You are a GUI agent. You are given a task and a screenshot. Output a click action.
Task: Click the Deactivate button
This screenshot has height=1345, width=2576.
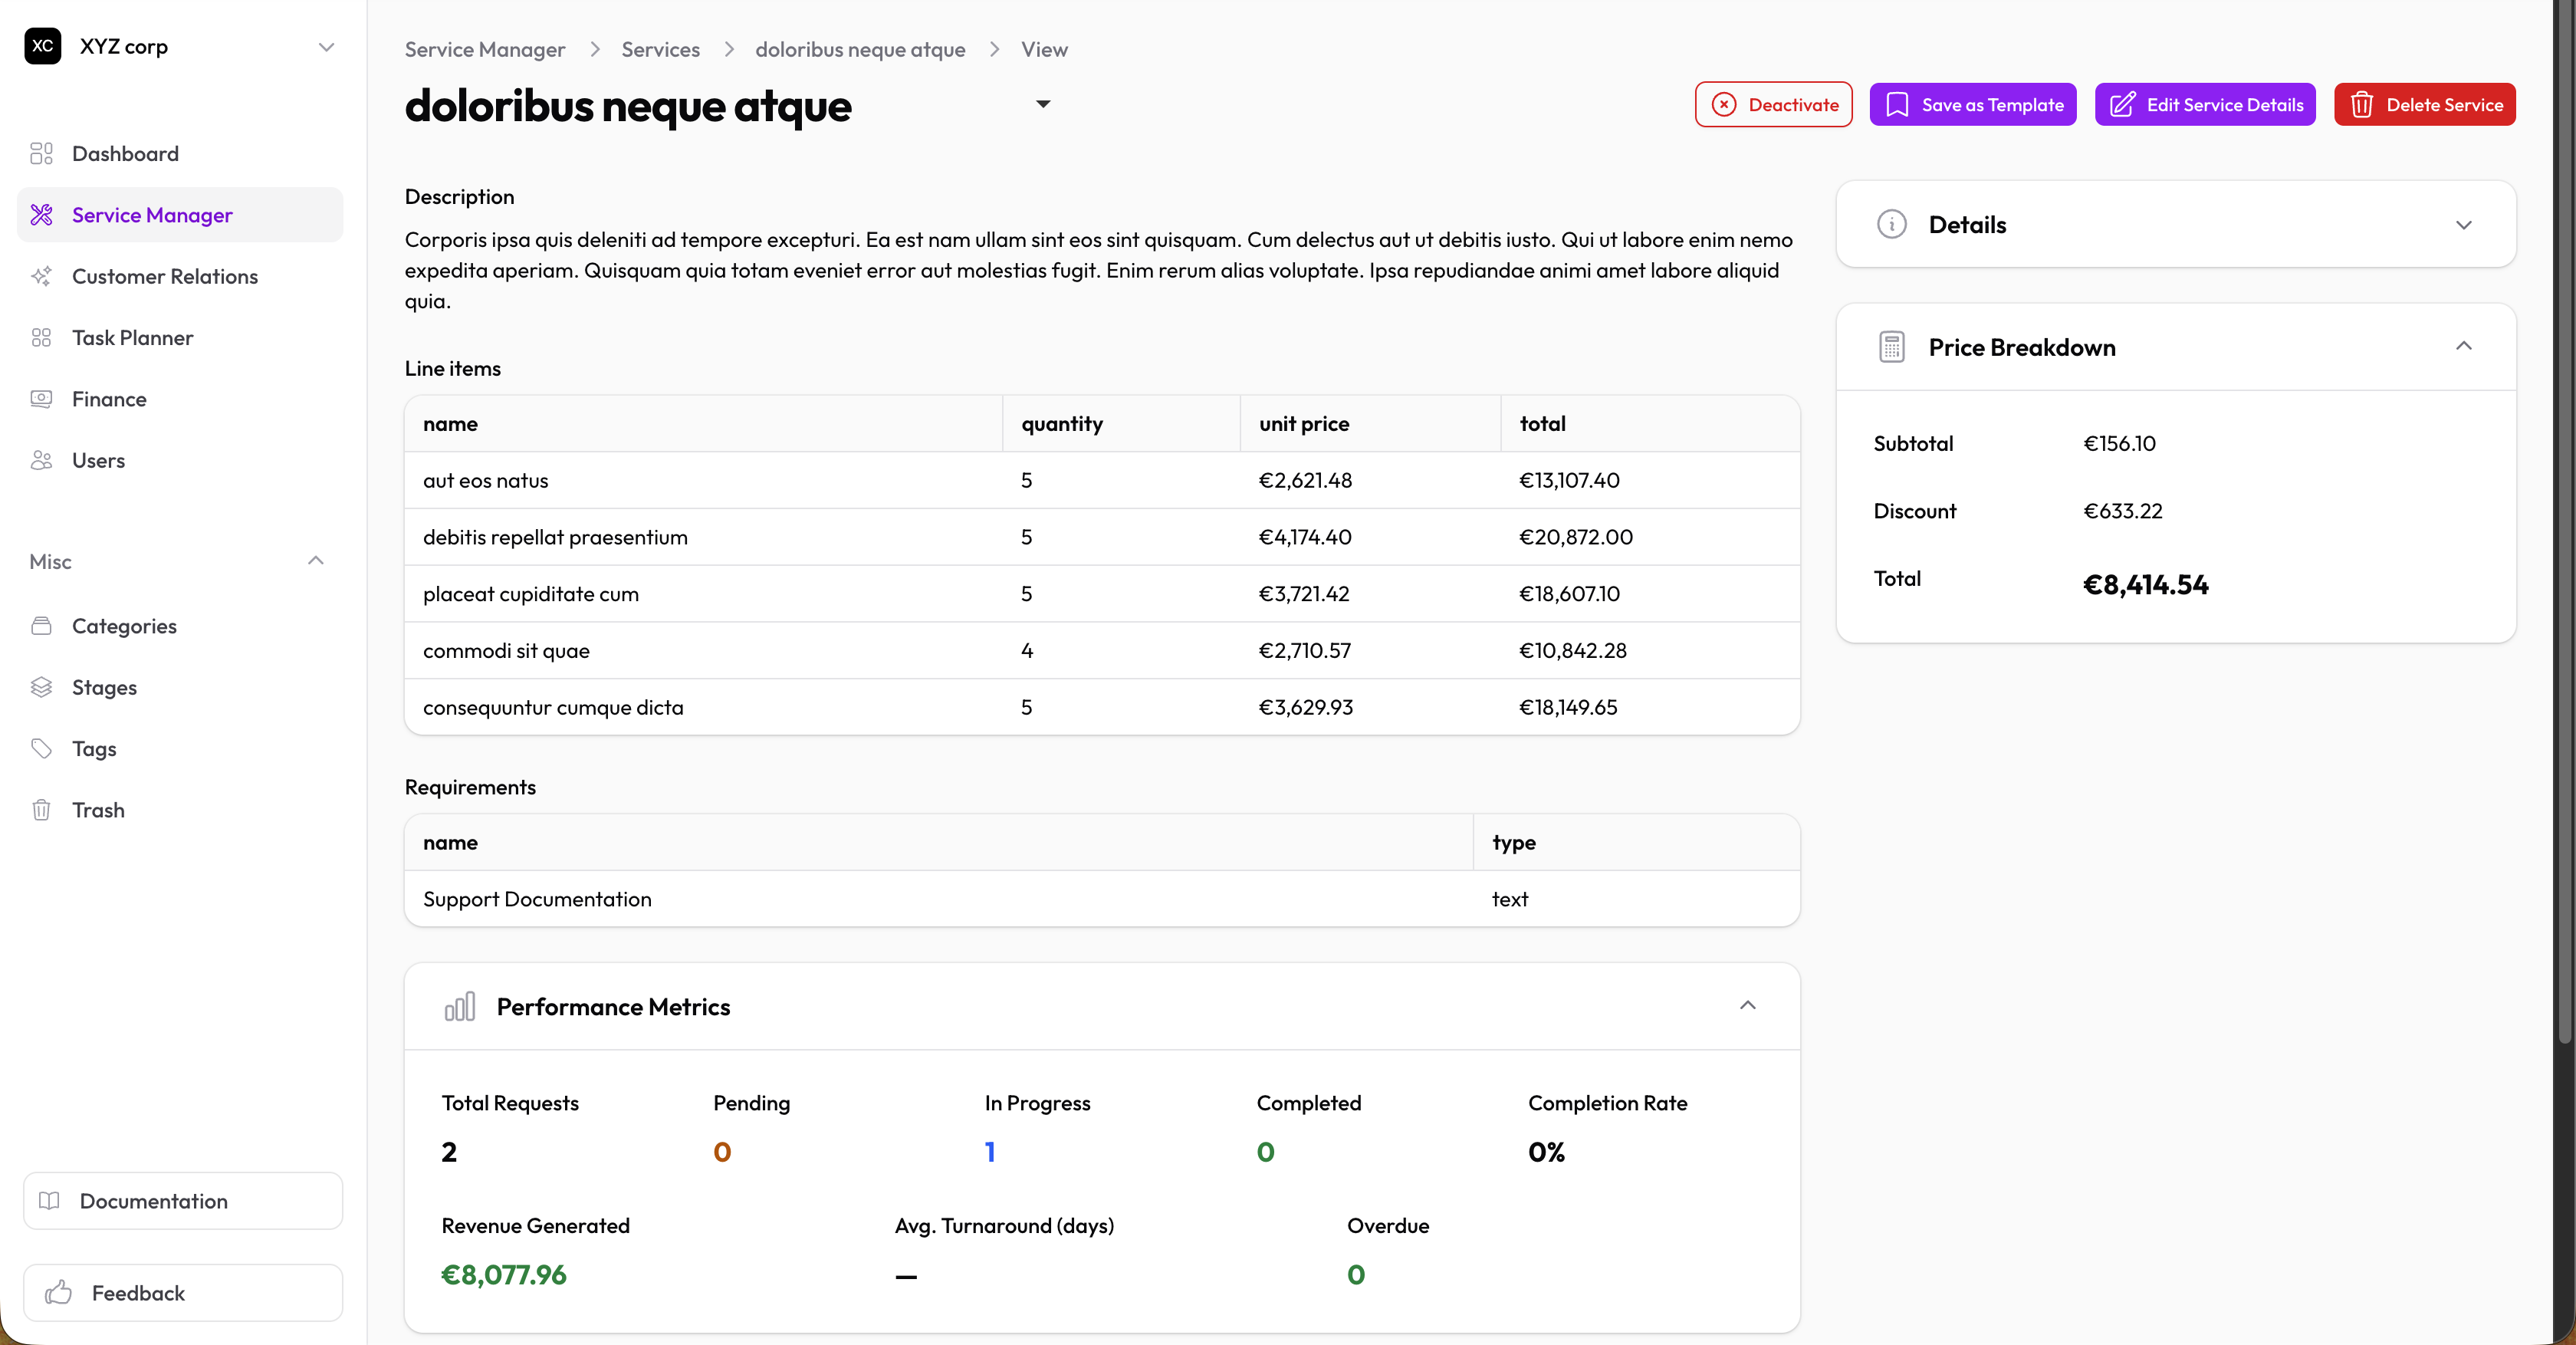[1773, 105]
